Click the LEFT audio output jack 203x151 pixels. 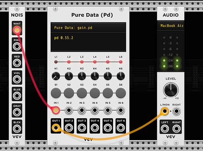coord(165,129)
